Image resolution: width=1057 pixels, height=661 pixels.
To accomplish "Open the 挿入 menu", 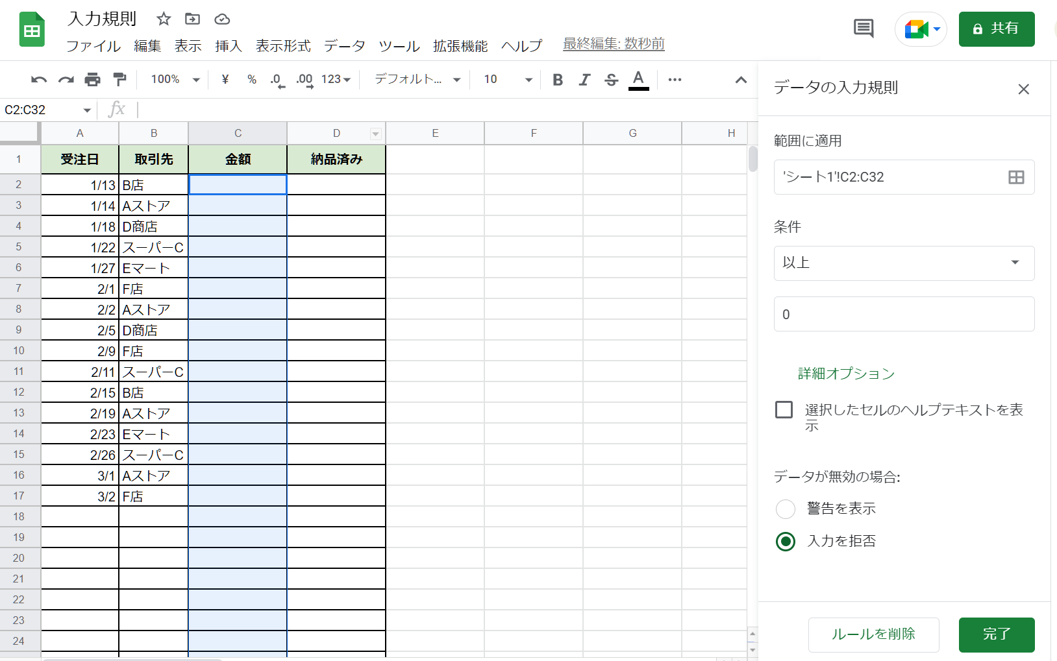I will [x=229, y=46].
